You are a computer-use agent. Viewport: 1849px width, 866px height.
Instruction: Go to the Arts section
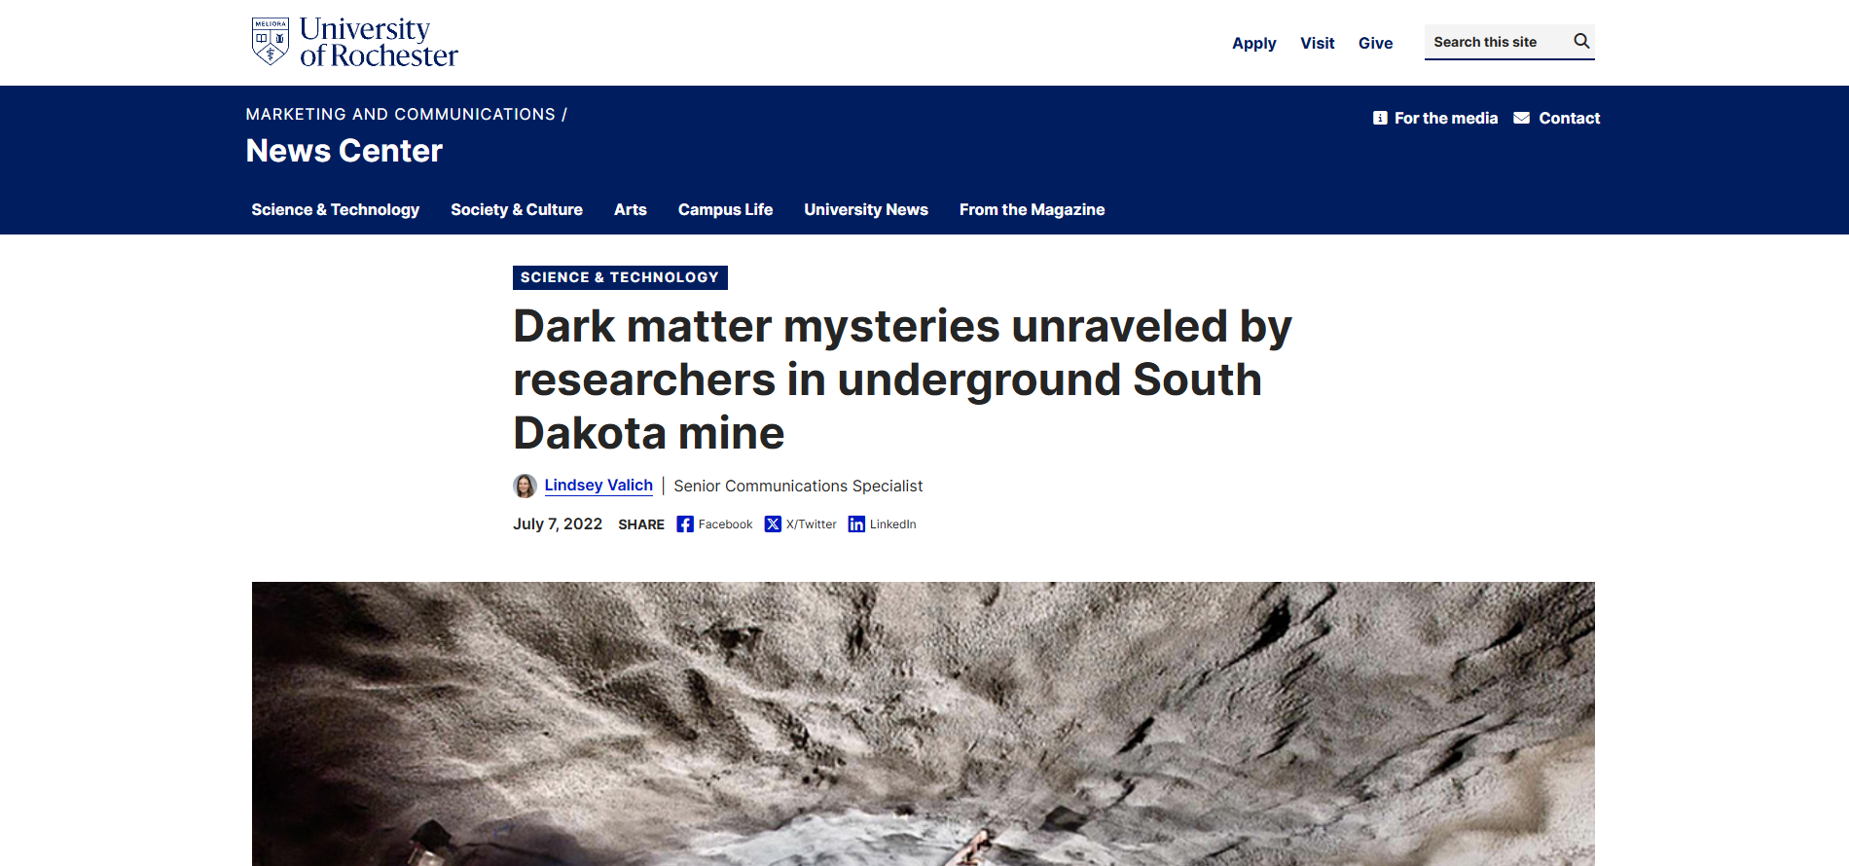point(631,209)
